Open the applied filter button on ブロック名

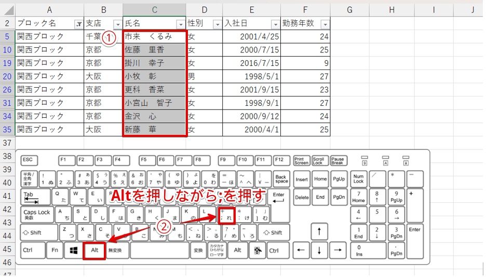78,24
